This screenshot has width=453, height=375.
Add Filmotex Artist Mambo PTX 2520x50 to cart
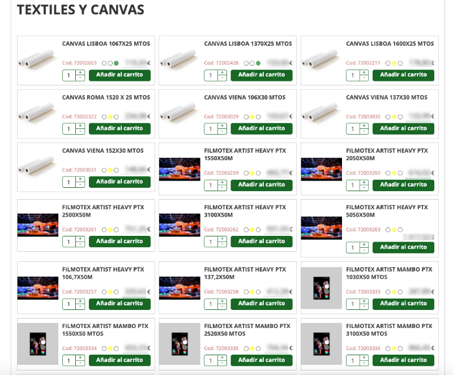point(262,360)
